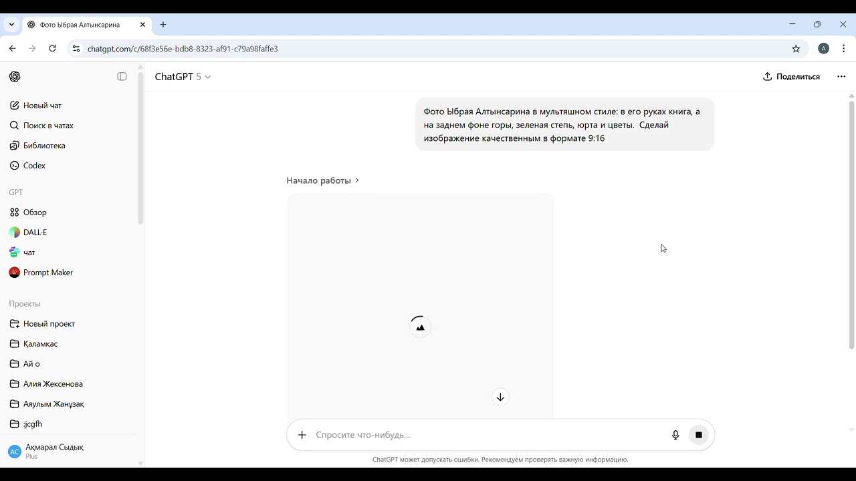Open the Ай о project folder
This screenshot has width=856, height=481.
click(70, 364)
